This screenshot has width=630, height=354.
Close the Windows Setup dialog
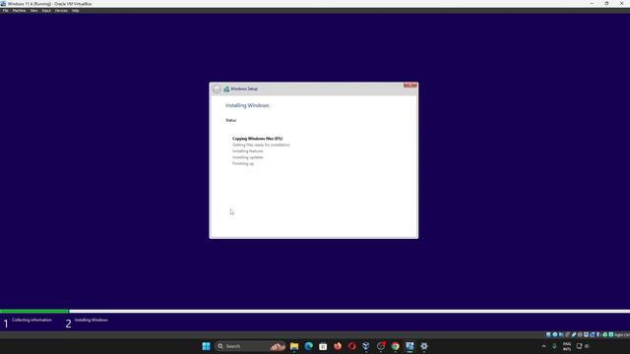click(x=410, y=86)
